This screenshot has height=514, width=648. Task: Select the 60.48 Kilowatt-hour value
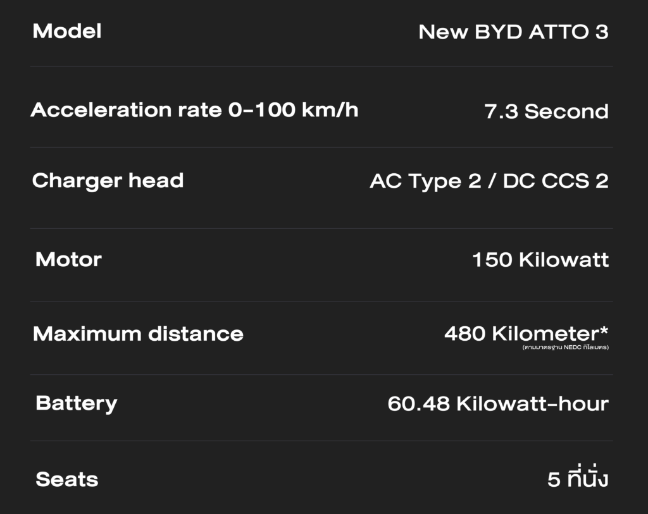(x=498, y=404)
